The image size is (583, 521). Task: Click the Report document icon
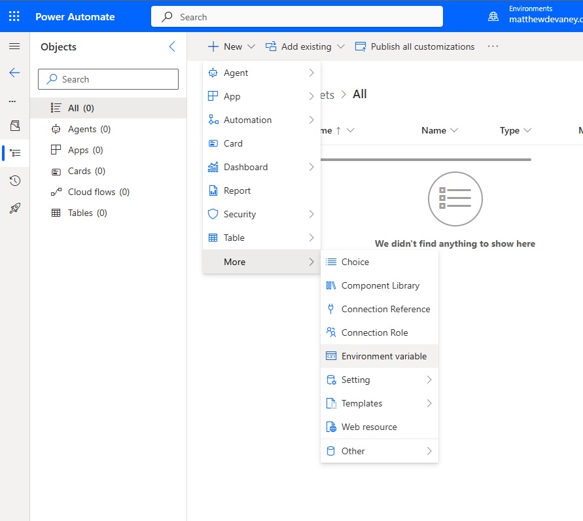(213, 190)
